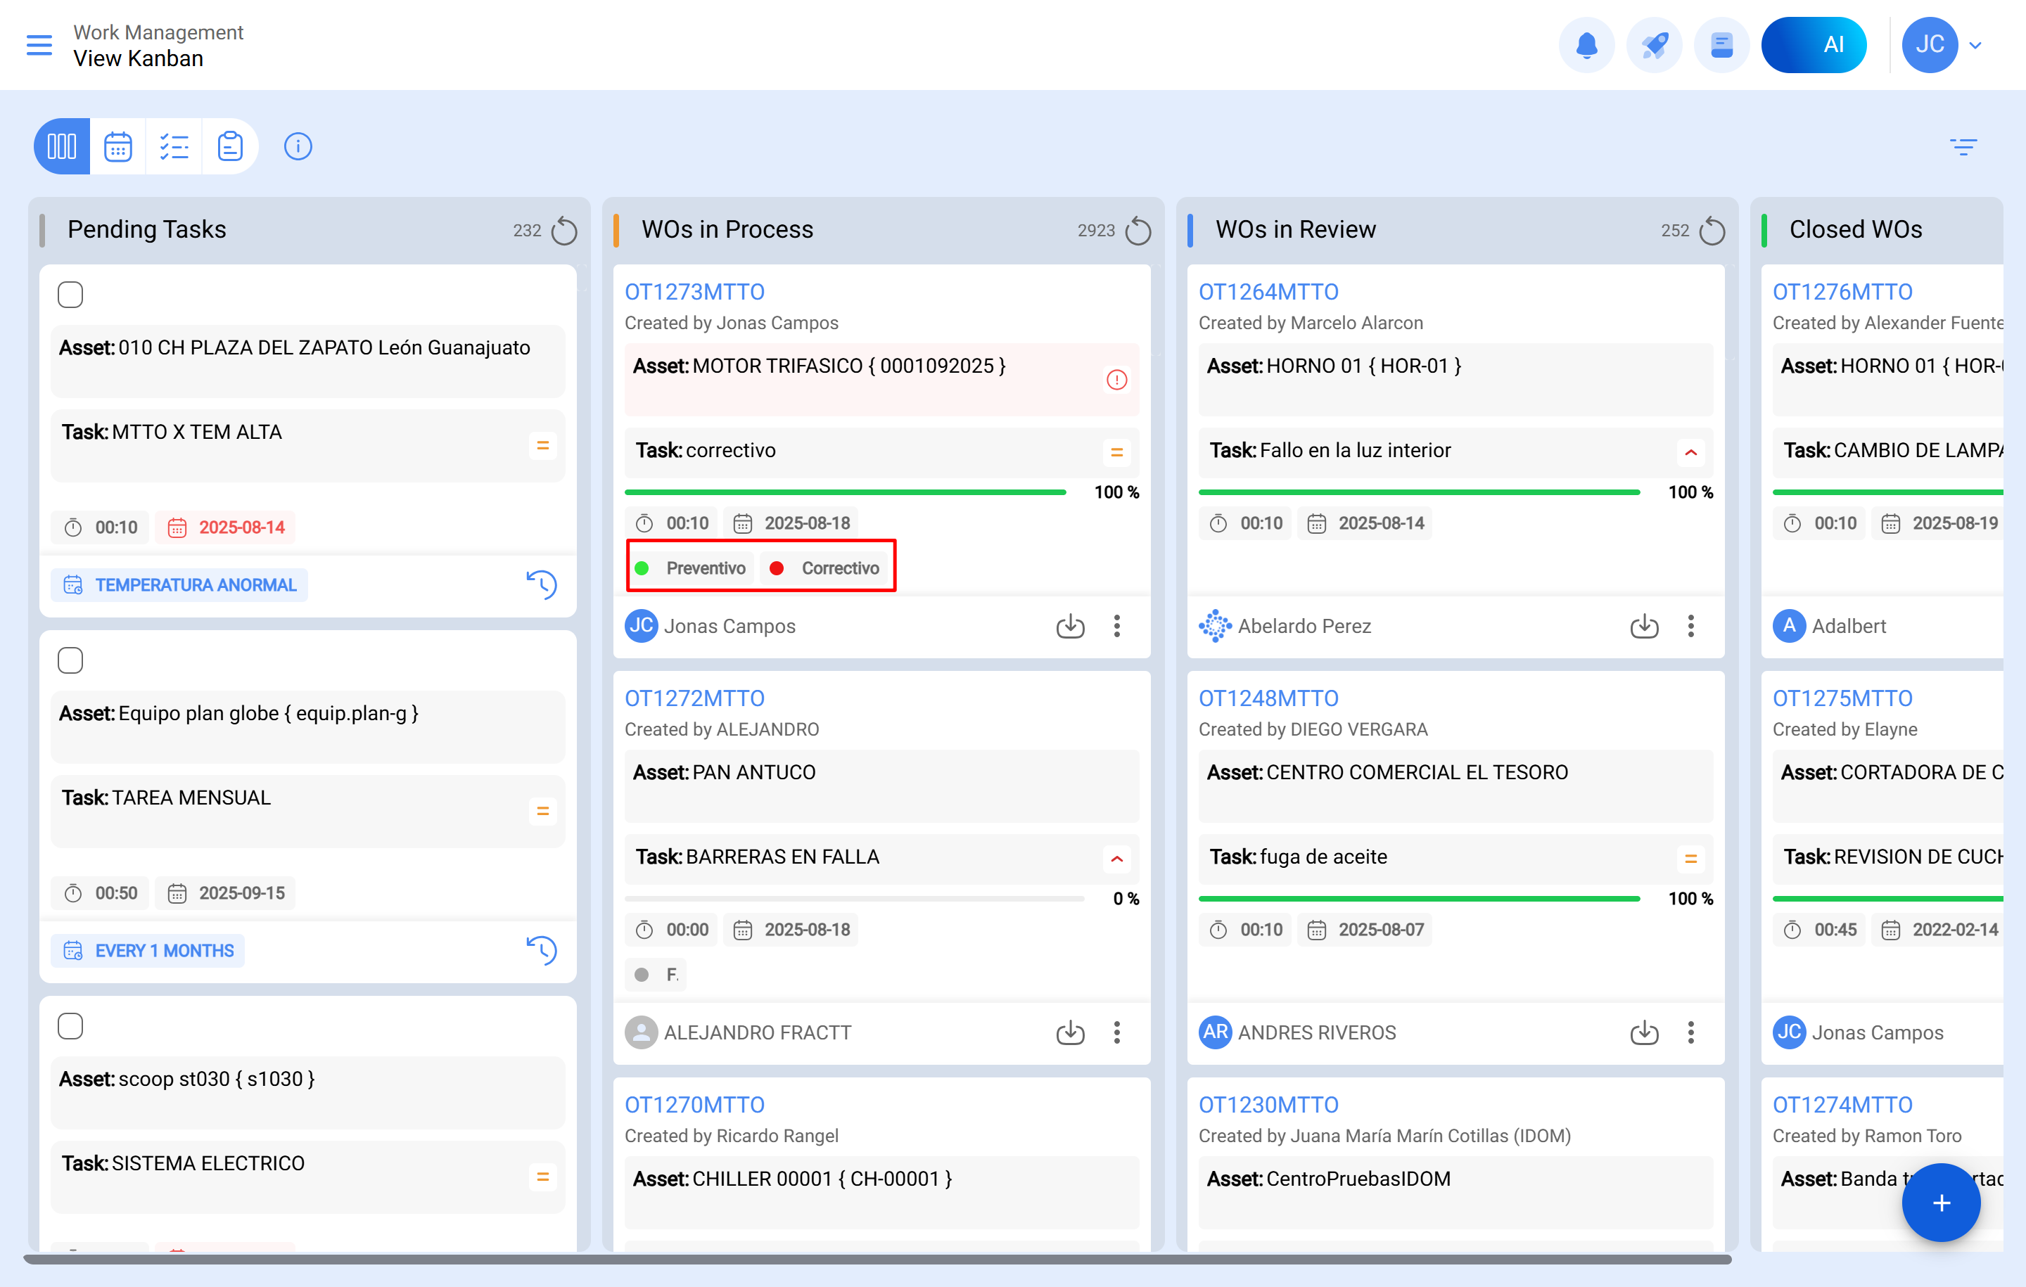Open work order link OT1272MTTO

[694, 698]
